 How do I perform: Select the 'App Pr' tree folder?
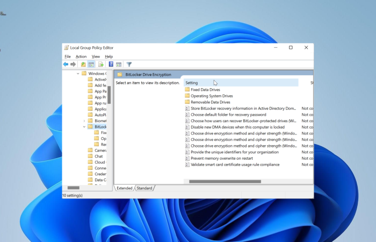tap(97, 97)
